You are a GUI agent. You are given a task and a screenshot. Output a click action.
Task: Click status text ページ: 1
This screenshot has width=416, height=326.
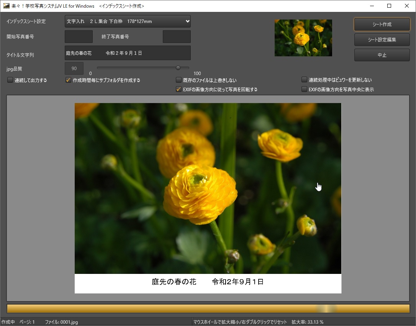click(27, 322)
